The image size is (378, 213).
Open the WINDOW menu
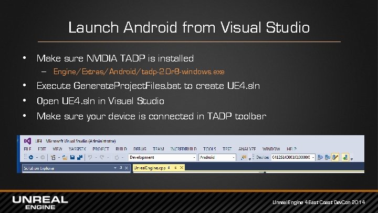tap(271, 149)
